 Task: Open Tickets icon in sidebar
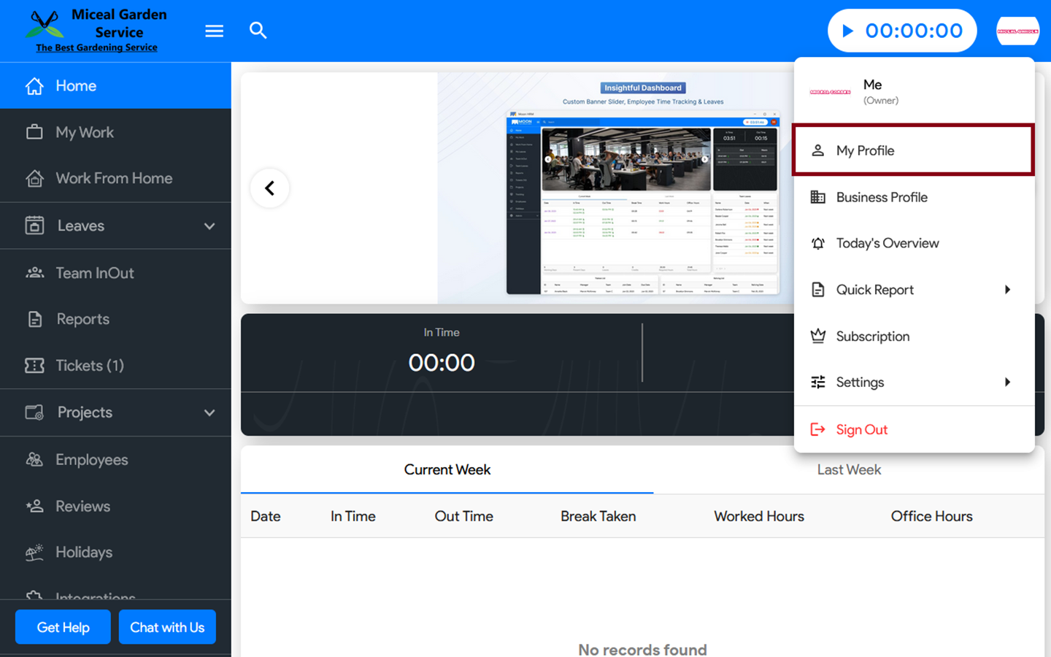coord(34,366)
